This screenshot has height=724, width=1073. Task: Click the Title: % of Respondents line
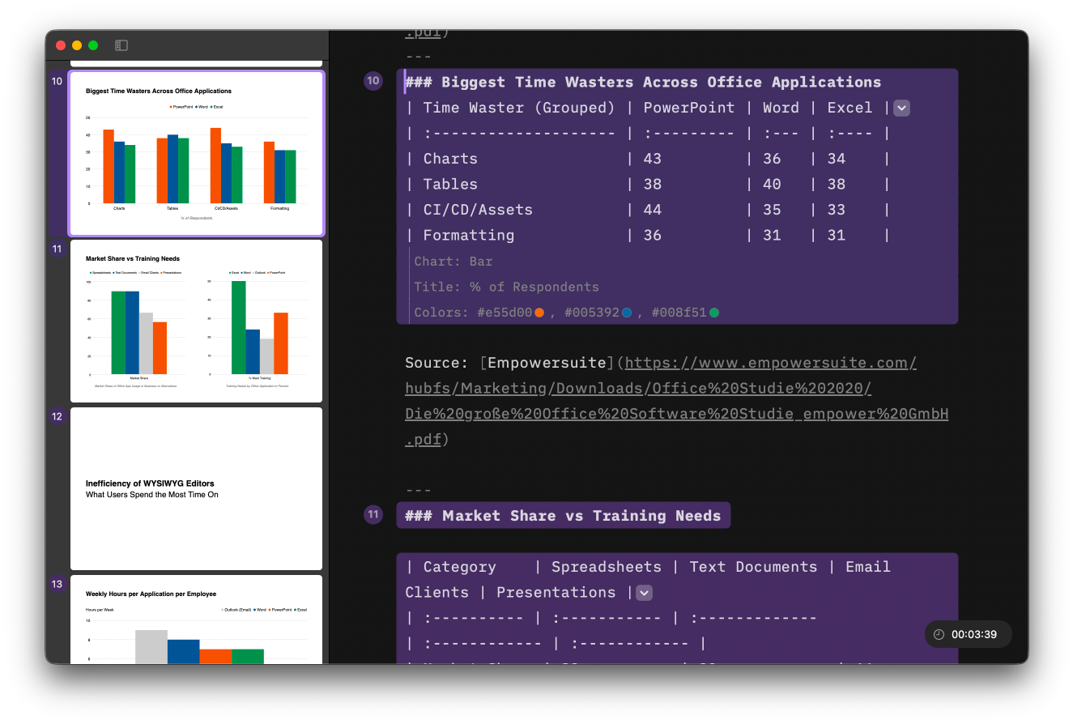point(505,286)
